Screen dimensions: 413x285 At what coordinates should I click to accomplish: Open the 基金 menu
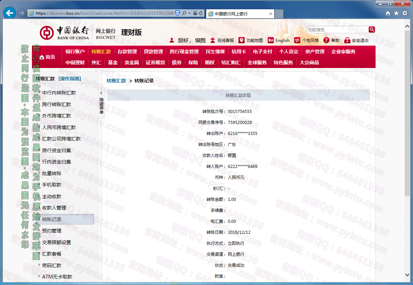tap(113, 62)
